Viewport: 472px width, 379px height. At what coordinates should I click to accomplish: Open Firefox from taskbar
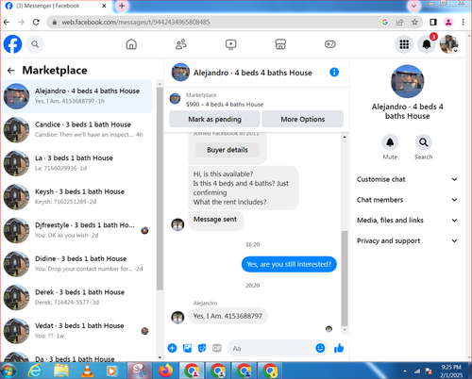pyautogui.click(x=166, y=371)
